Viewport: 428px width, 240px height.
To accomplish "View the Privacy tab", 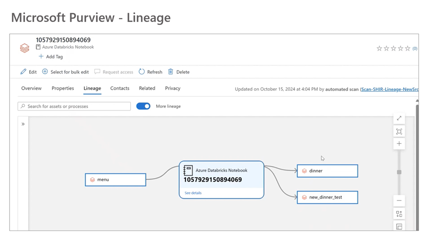I will tap(173, 88).
